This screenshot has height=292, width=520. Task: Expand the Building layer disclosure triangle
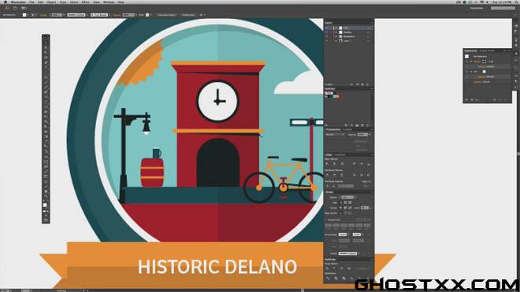coord(336,32)
